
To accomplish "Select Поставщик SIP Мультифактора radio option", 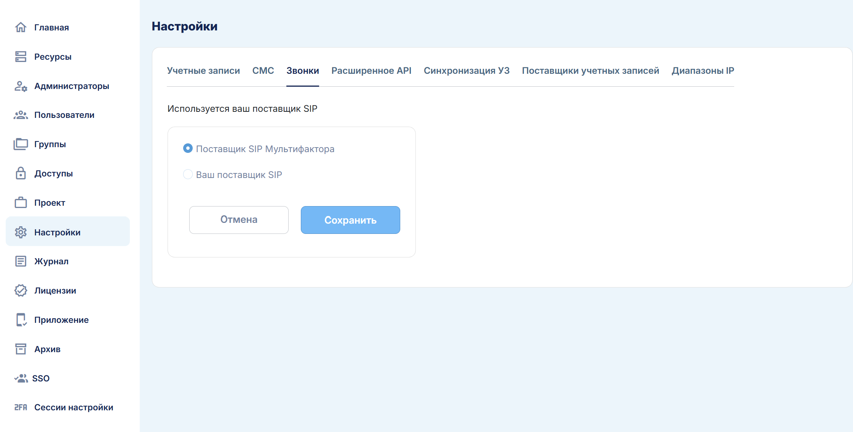I will click(x=188, y=148).
